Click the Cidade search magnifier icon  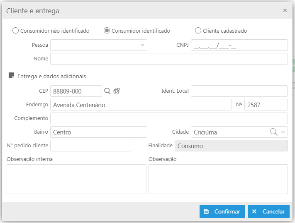[273, 132]
